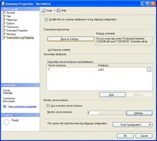Expand the Script dropdown arrow
The width and height of the screenshot is (157, 141).
point(55,10)
